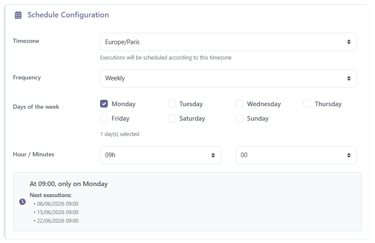
Task: Click the 15/06/2026 09:00 execution entry
Action: (58, 212)
